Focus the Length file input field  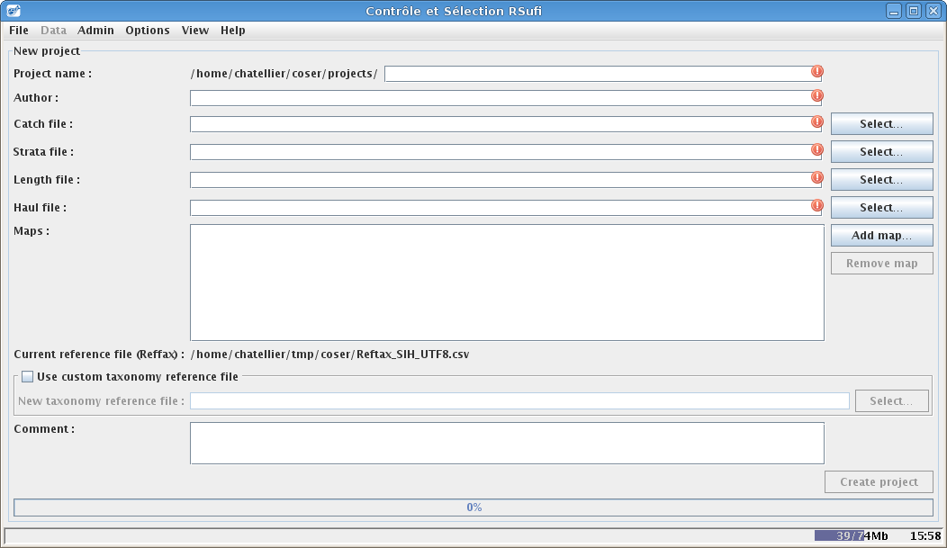coord(506,179)
